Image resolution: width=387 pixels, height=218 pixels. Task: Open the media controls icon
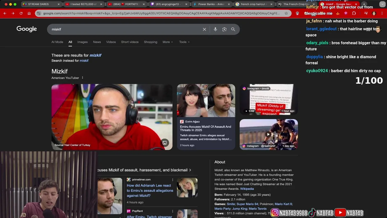point(366,13)
